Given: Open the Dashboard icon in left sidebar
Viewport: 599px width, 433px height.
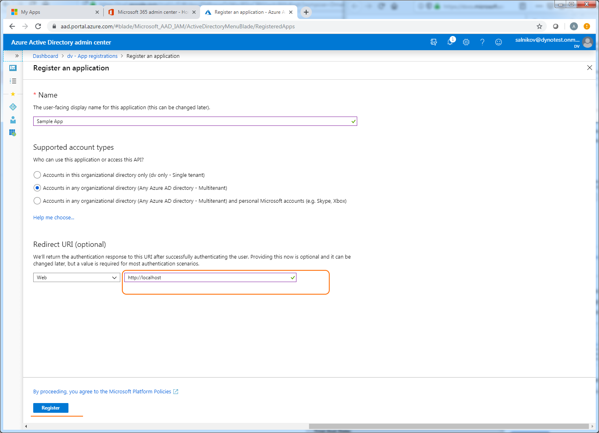Looking at the screenshot, I should pyautogui.click(x=13, y=68).
